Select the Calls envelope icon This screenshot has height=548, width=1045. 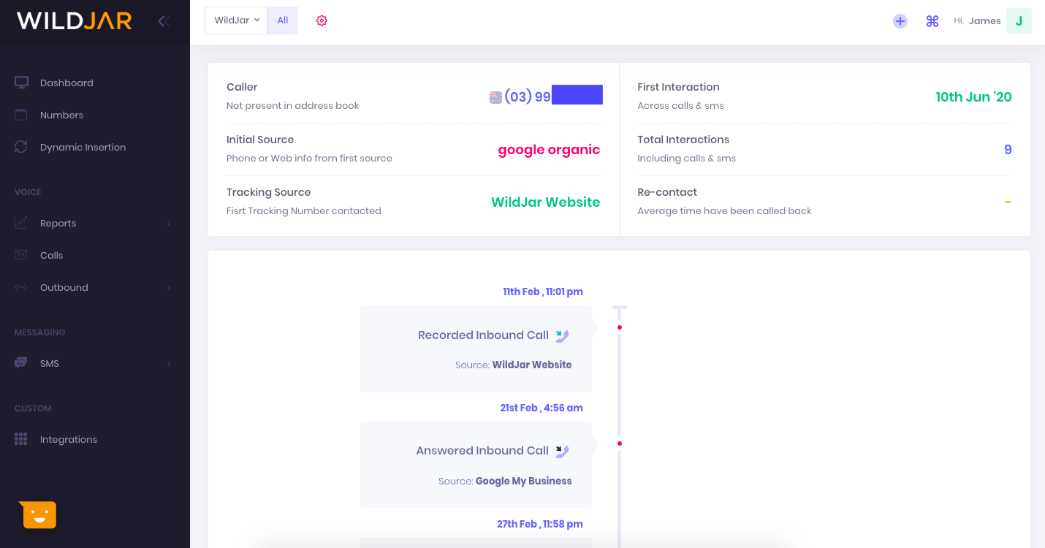20,255
